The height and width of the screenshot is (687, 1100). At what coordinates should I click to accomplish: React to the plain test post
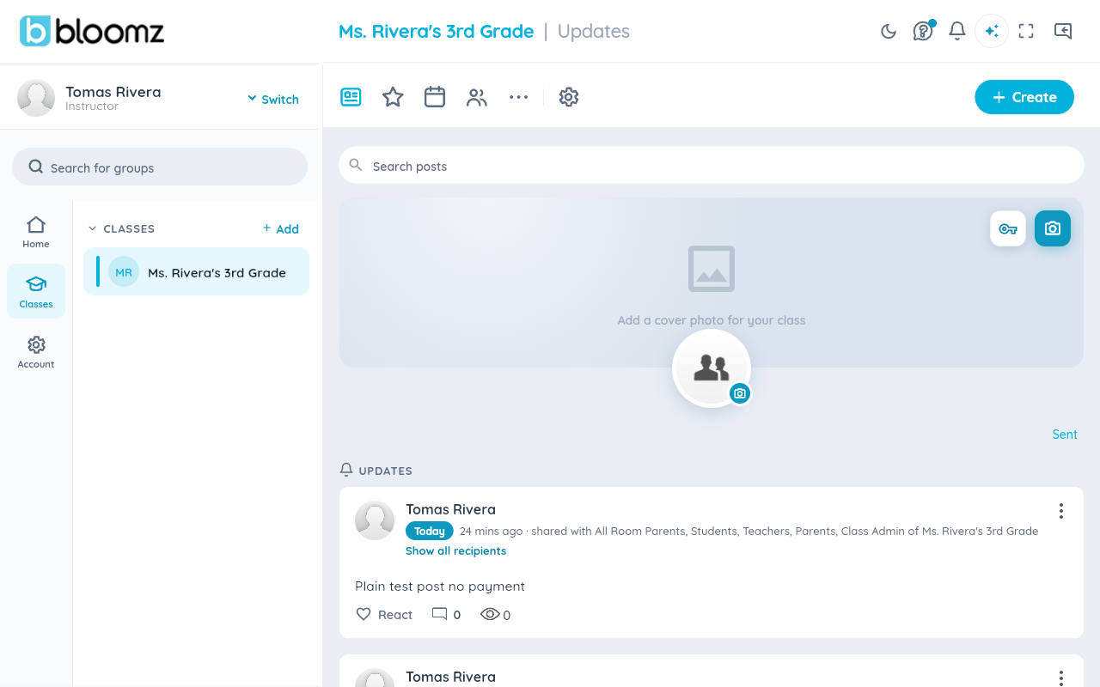click(x=384, y=614)
